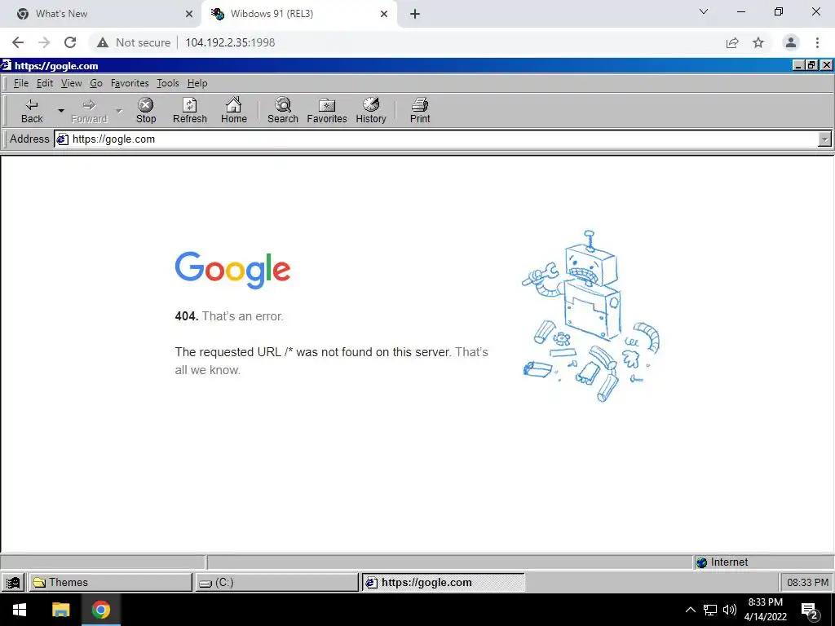Click Chrome URL 104.192.2.35:1998
The width and height of the screenshot is (835, 626).
pyautogui.click(x=230, y=42)
